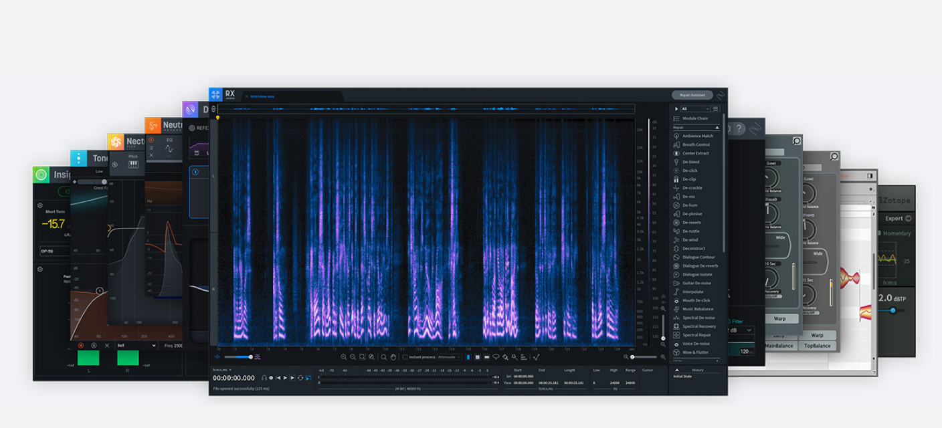Click Warp button in front gray plugin
The width and height of the screenshot is (942, 428).
(779, 319)
